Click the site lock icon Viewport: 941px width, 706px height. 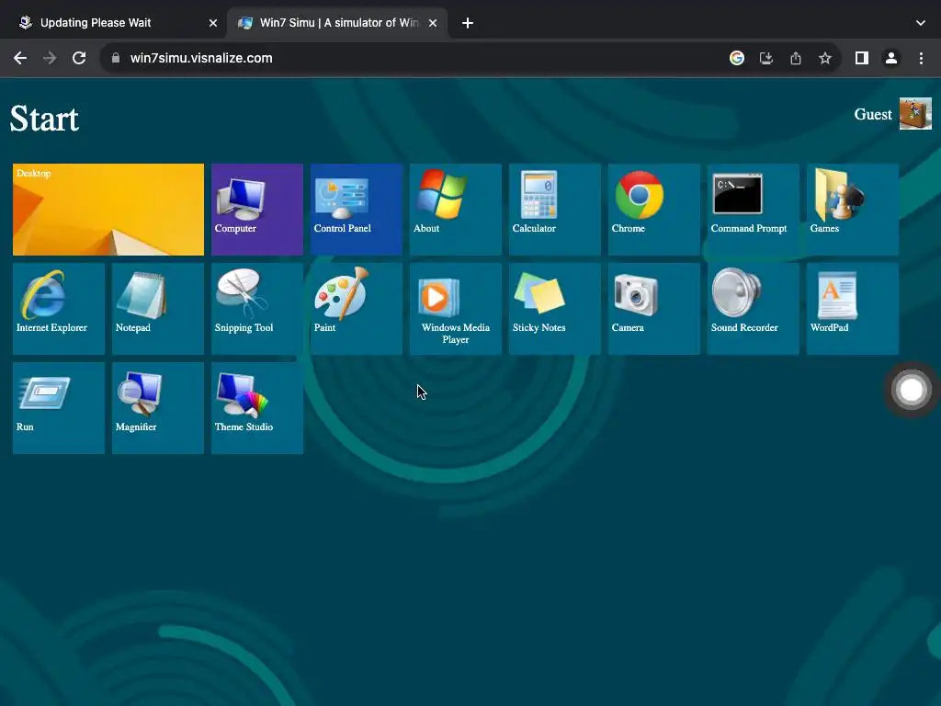pyautogui.click(x=116, y=58)
